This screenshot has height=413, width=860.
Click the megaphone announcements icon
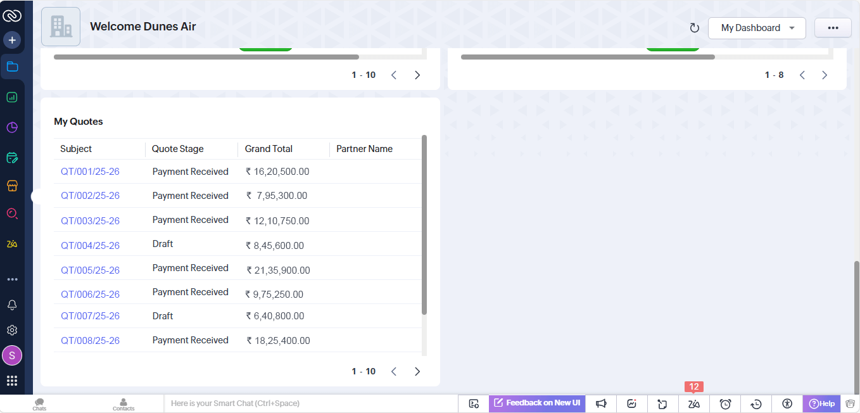(601, 403)
